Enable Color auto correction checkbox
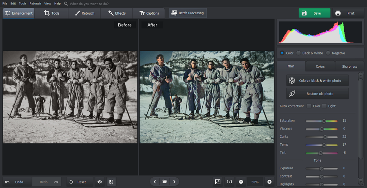The width and height of the screenshot is (367, 188). tap(309, 106)
